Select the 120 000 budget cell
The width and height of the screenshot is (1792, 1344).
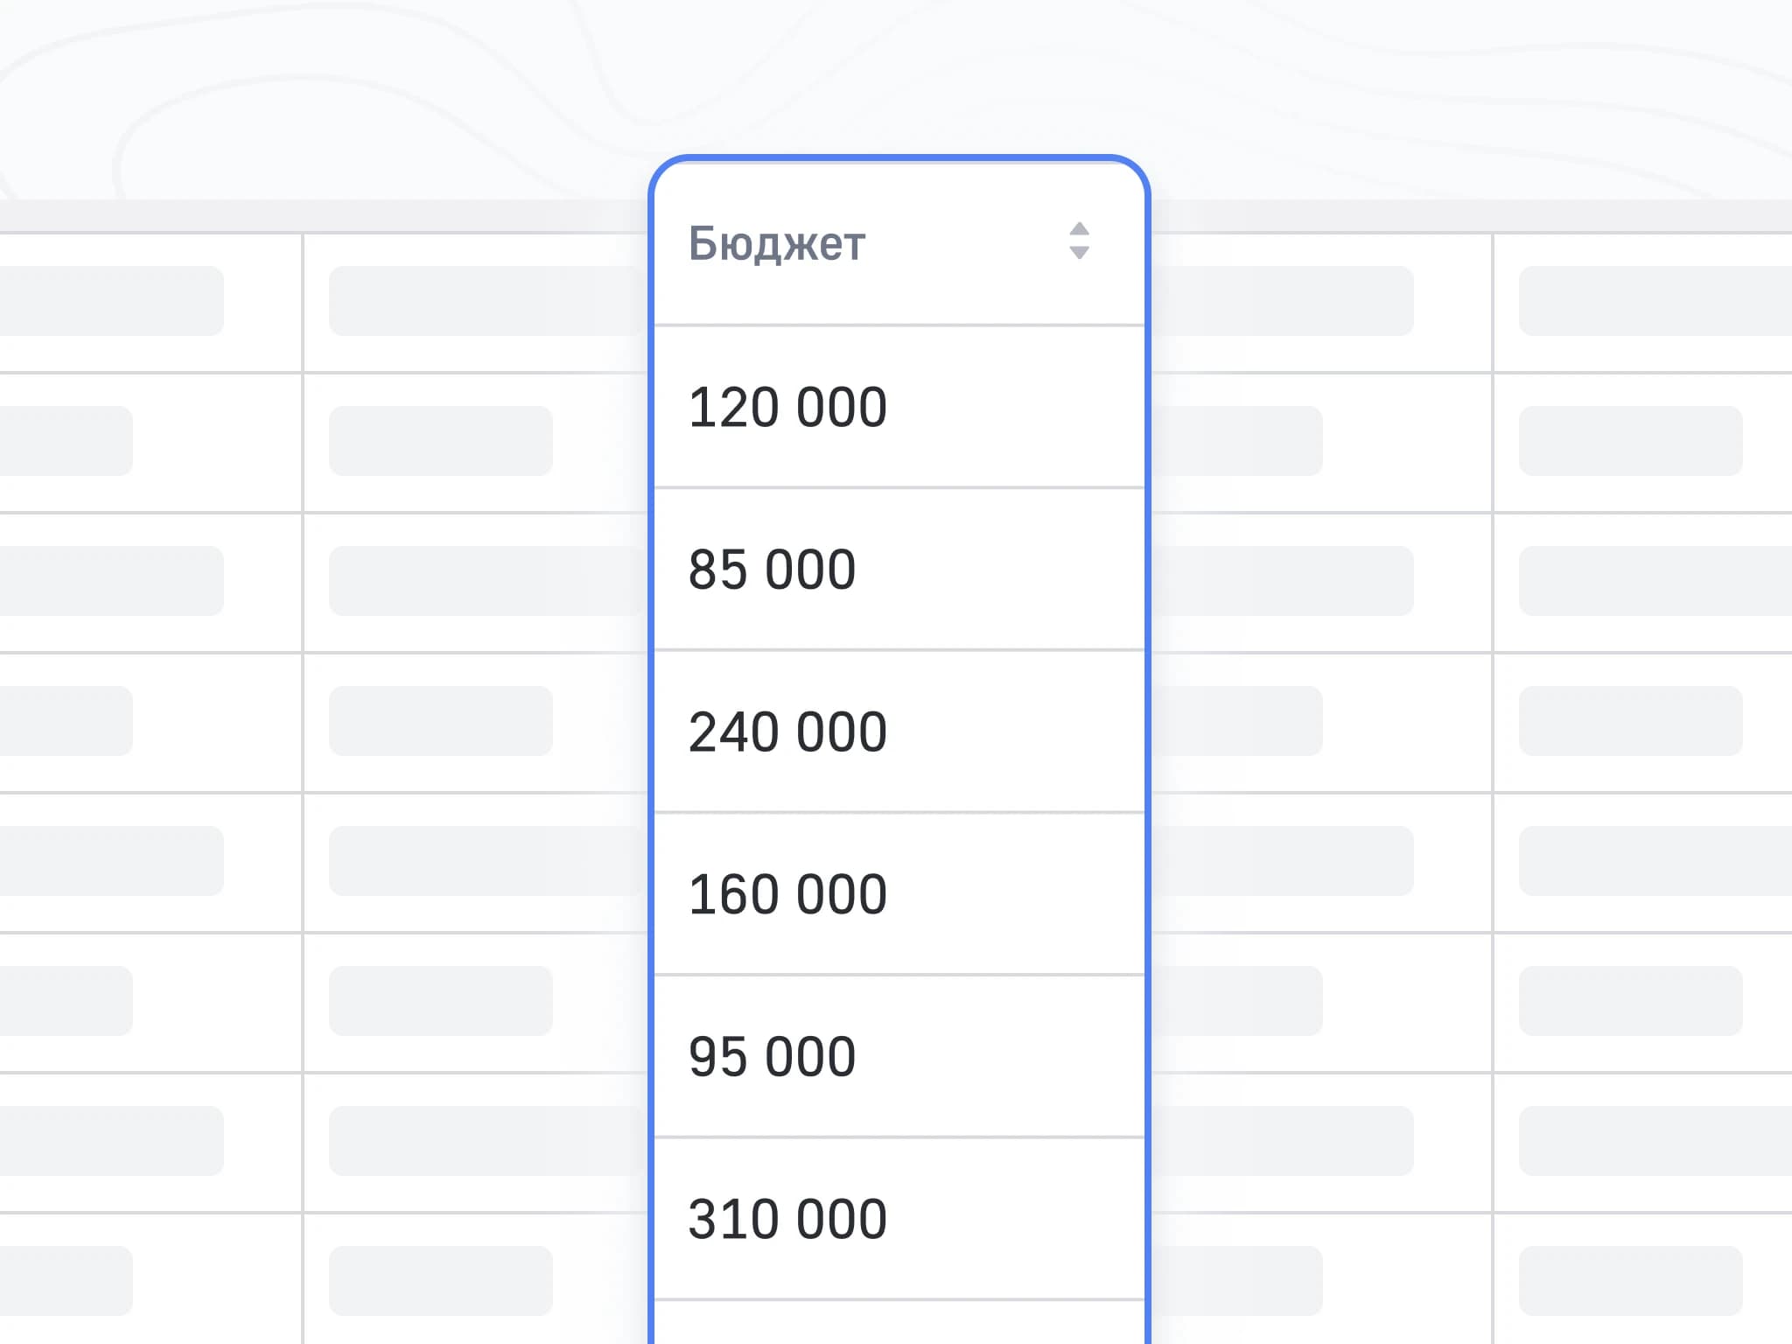(899, 407)
